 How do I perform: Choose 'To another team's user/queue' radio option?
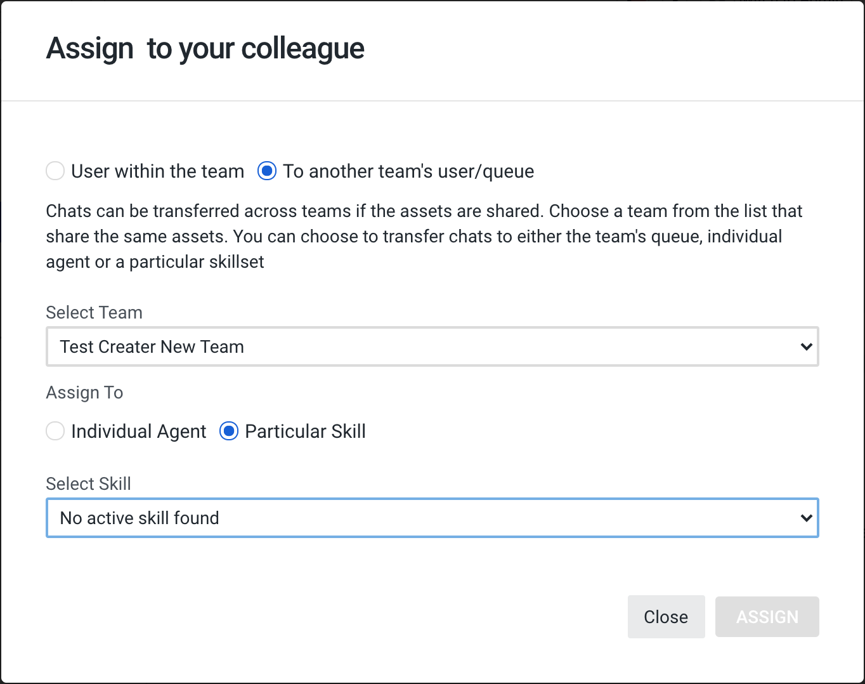coord(267,171)
